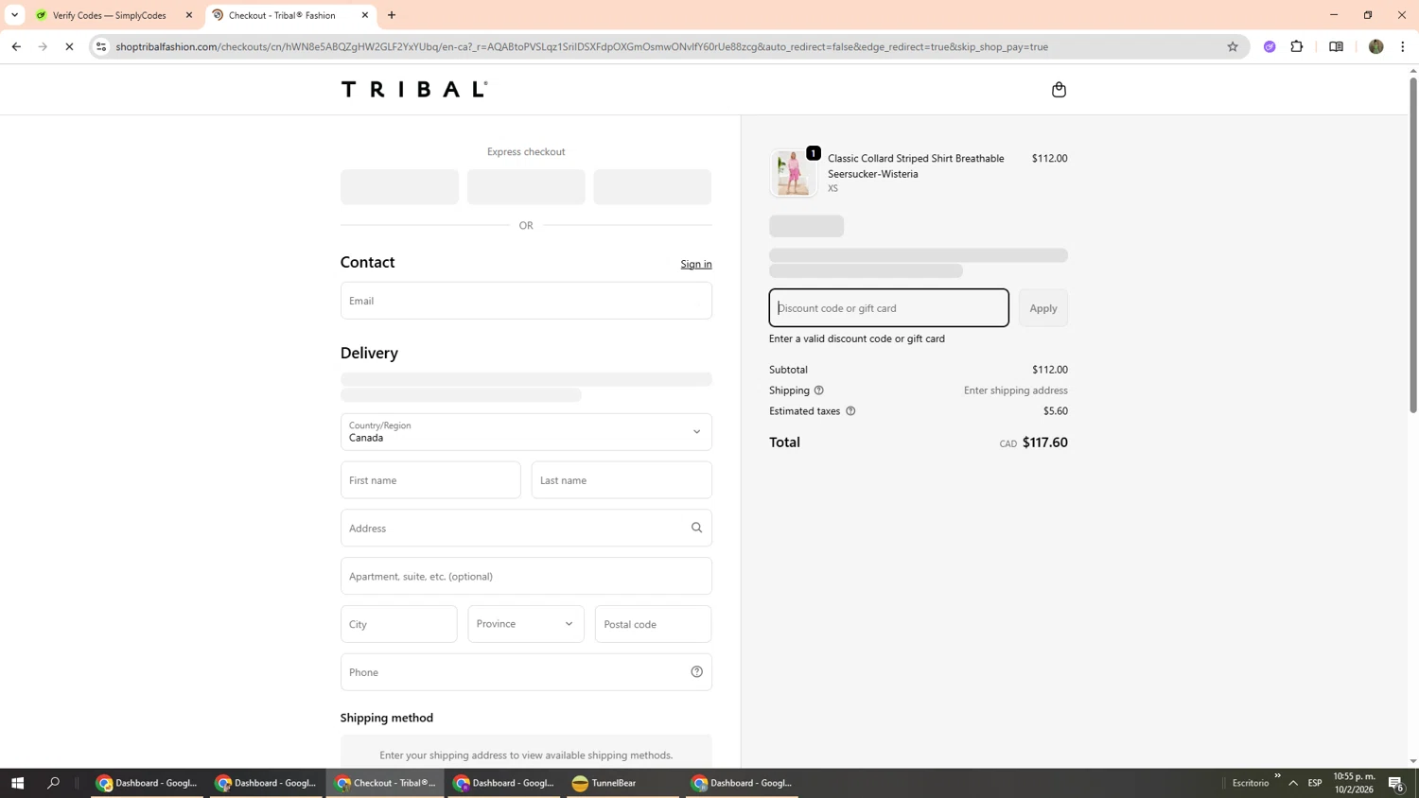Go back to previous page
The image size is (1419, 798).
coord(16,46)
